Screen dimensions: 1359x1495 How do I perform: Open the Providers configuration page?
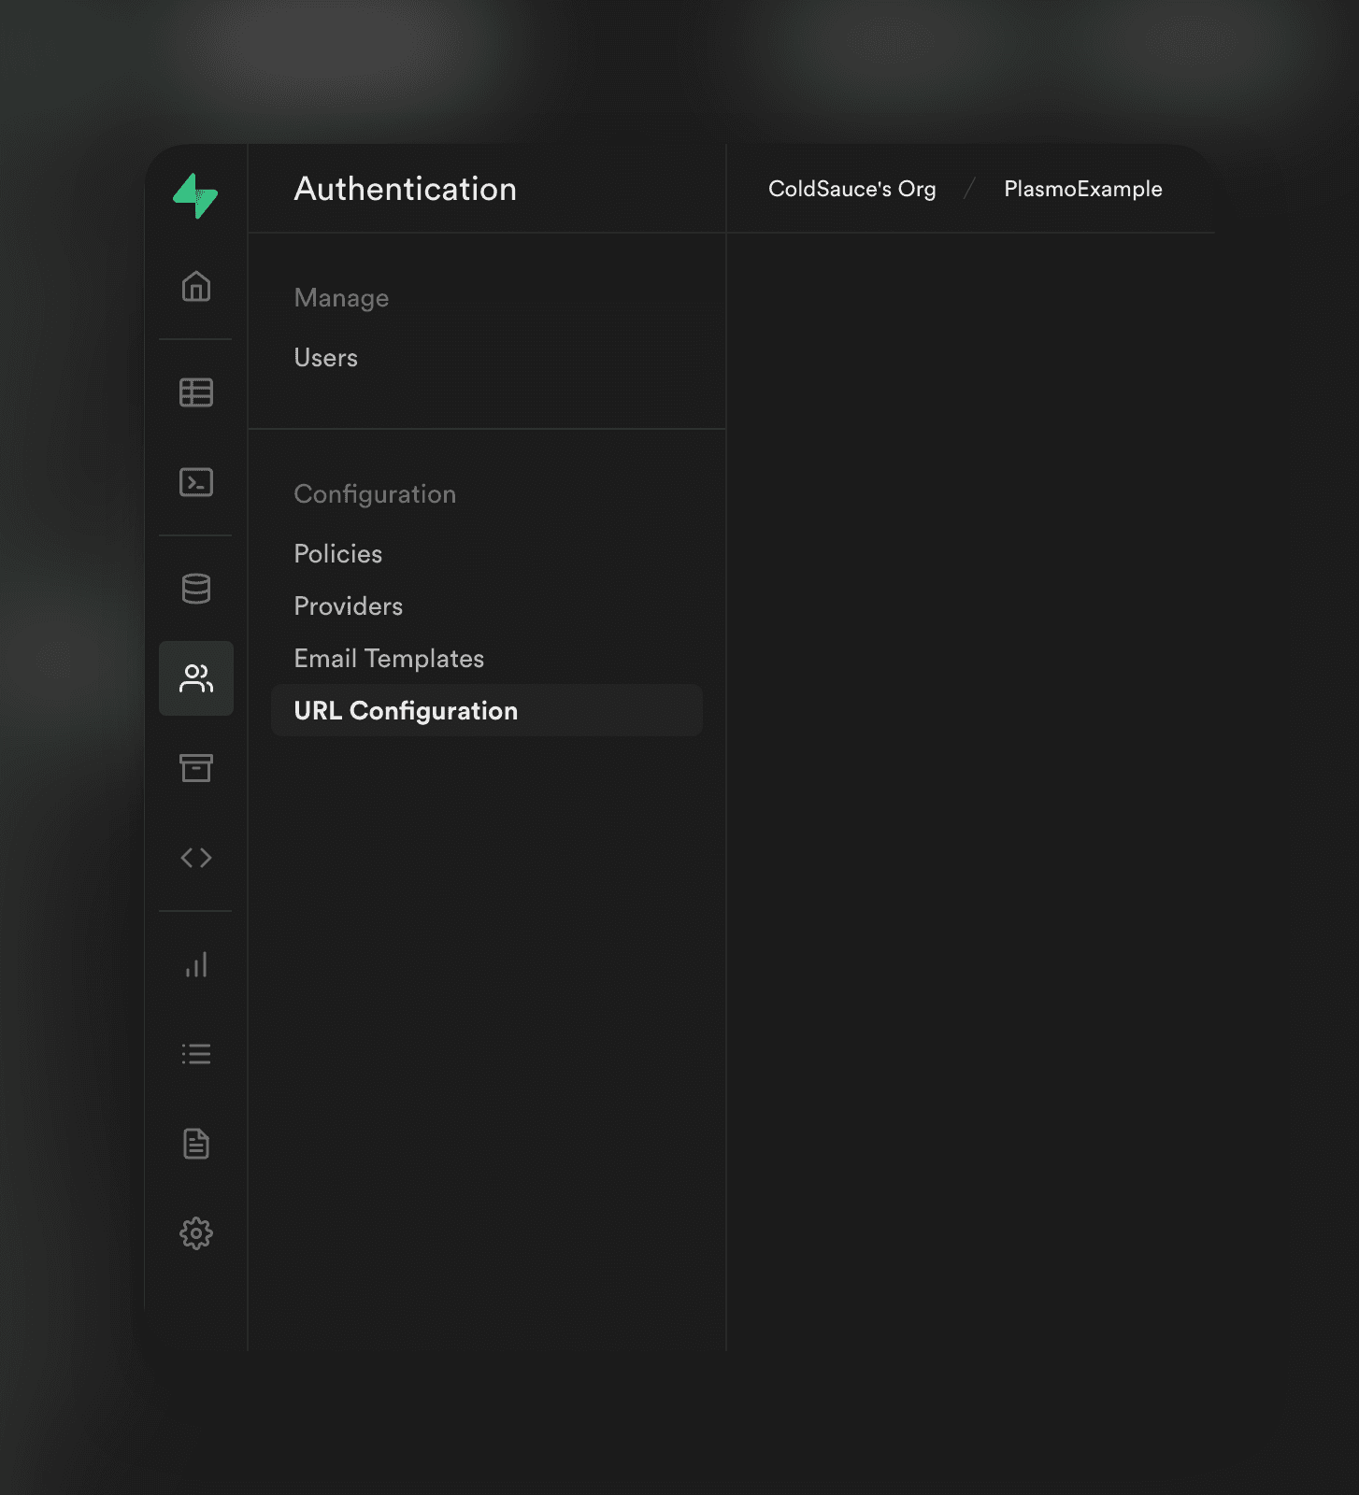(x=348, y=606)
